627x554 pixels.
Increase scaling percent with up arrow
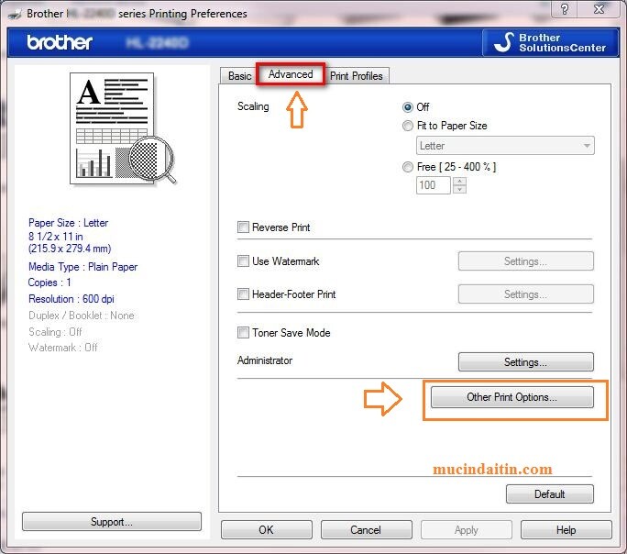[459, 182]
